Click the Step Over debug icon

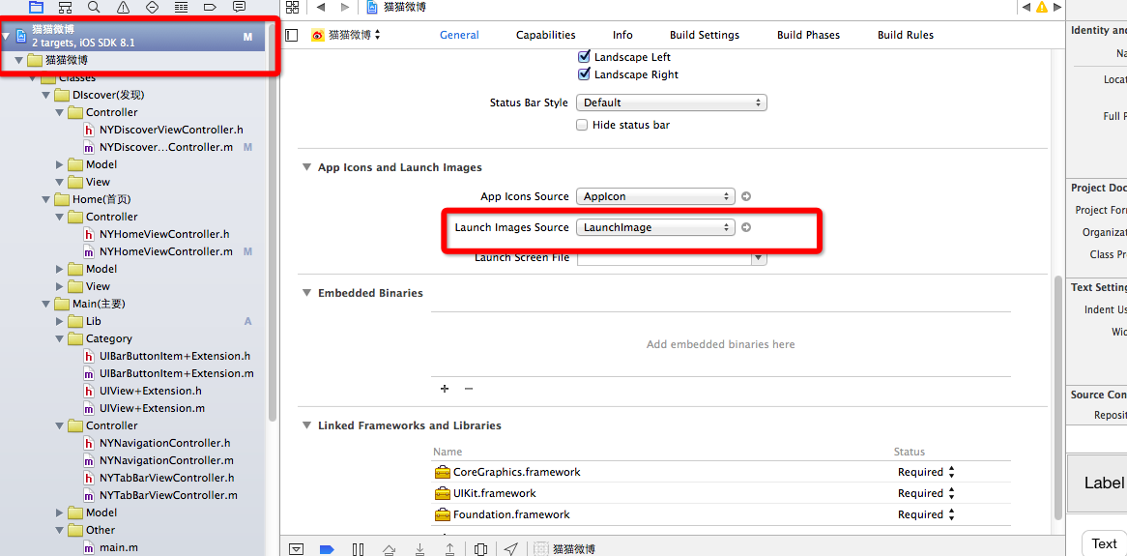tap(389, 549)
